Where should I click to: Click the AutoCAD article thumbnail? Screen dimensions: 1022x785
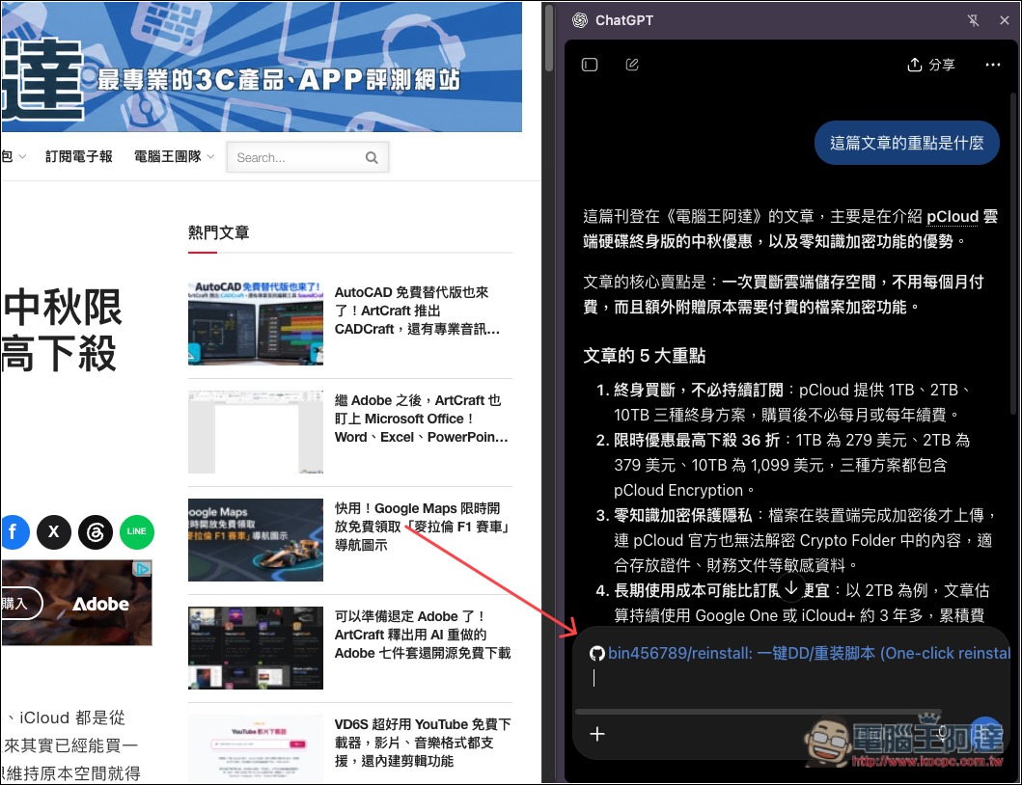click(x=256, y=323)
